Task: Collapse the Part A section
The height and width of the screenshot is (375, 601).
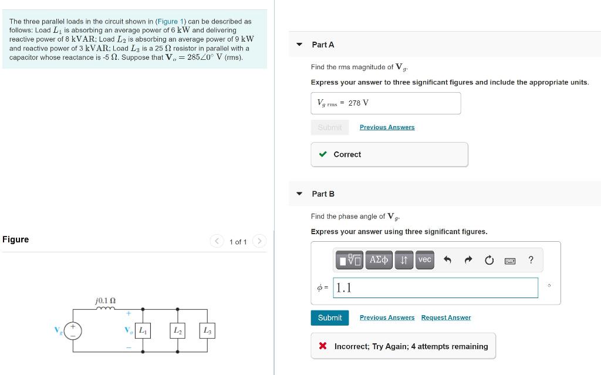Action: (299, 44)
